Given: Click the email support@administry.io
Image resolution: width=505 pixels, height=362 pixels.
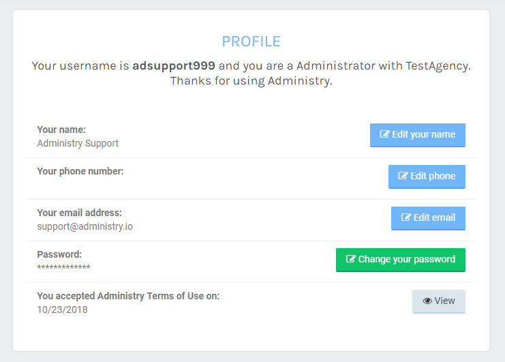Looking at the screenshot, I should [x=85, y=226].
